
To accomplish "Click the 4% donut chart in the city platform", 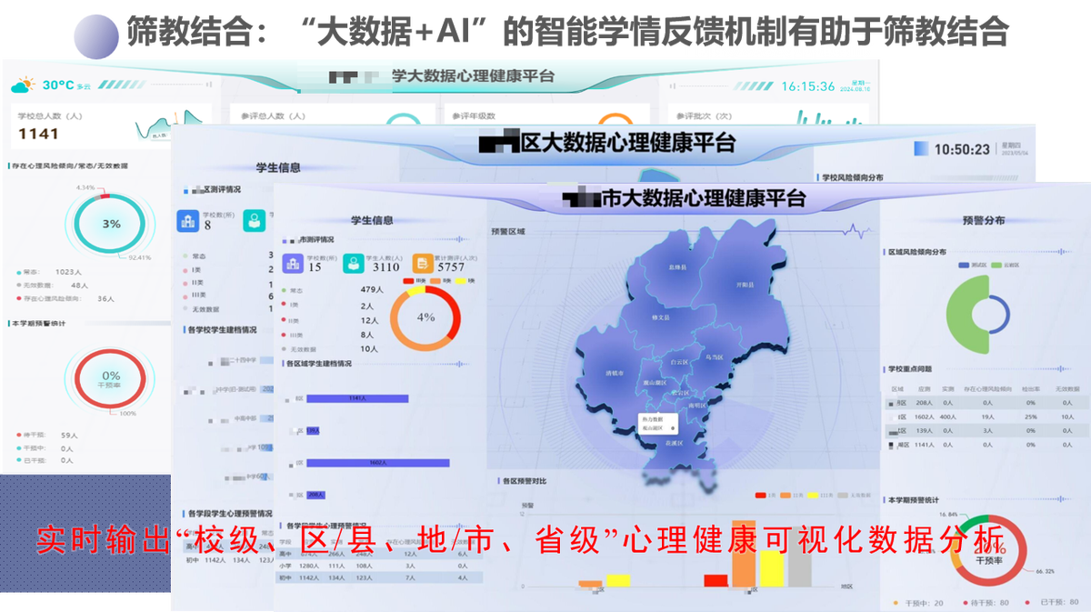I will click(425, 318).
